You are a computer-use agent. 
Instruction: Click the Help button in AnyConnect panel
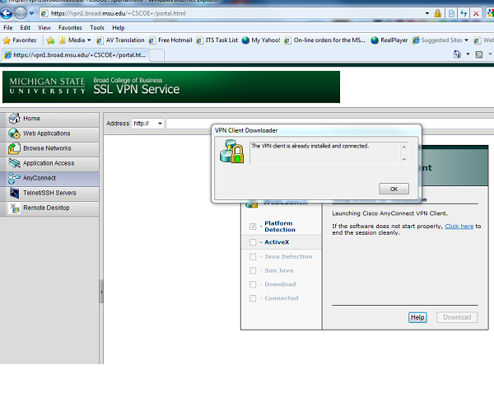(x=417, y=317)
